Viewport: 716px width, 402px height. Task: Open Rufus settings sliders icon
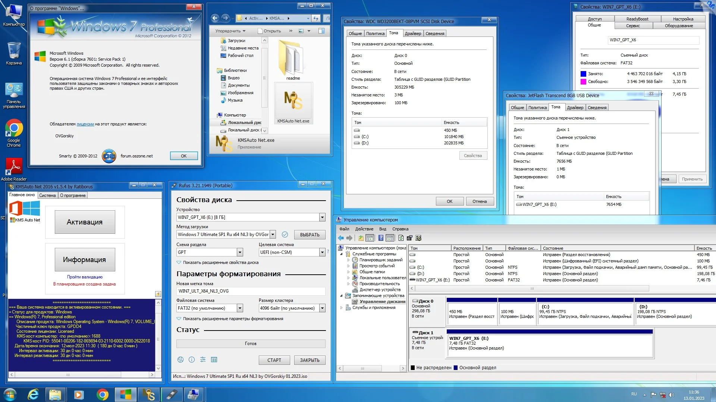click(203, 360)
